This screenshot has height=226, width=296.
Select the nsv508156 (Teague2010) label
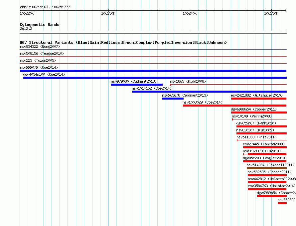[42, 53]
